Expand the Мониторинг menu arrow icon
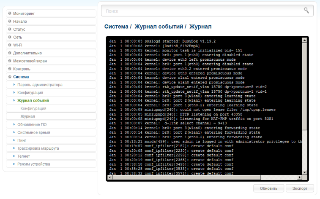 [x=10, y=13]
